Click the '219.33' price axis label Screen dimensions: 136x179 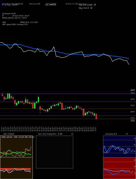[x=133, y=106]
